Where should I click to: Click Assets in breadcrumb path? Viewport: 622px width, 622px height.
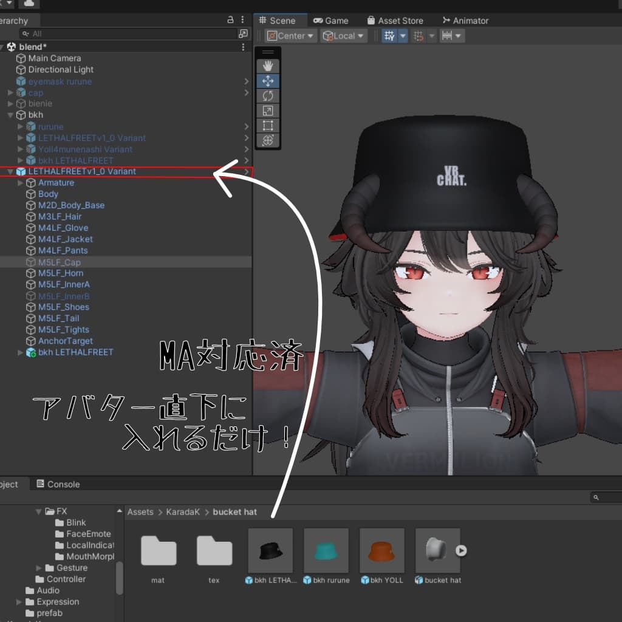click(x=140, y=511)
